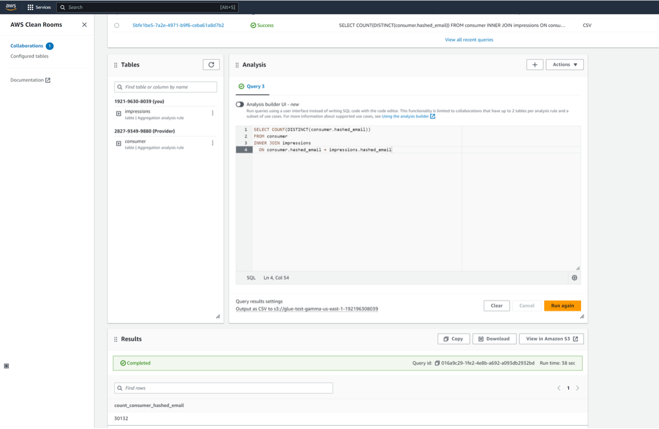Click View all recent queries link
This screenshot has height=429, width=659.
[469, 40]
